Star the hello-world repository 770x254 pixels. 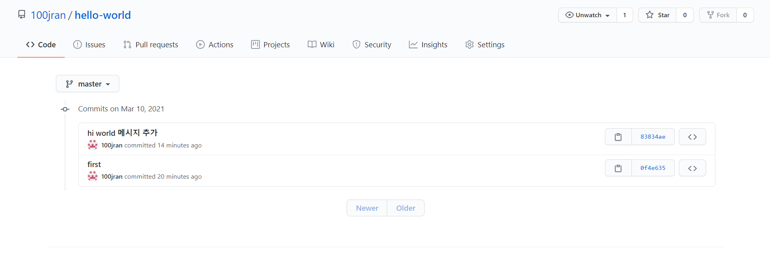click(x=658, y=15)
